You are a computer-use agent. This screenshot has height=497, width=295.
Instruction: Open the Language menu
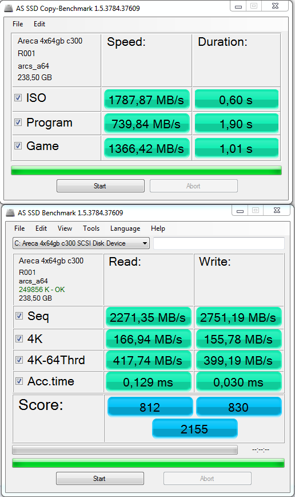125,228
